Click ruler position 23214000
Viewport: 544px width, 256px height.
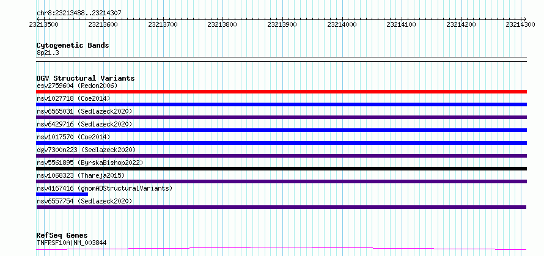click(342, 24)
